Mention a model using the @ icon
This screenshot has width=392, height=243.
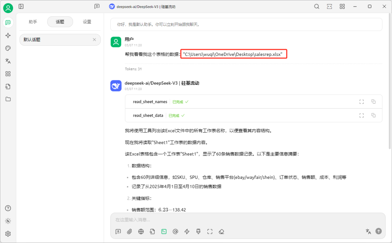175,231
